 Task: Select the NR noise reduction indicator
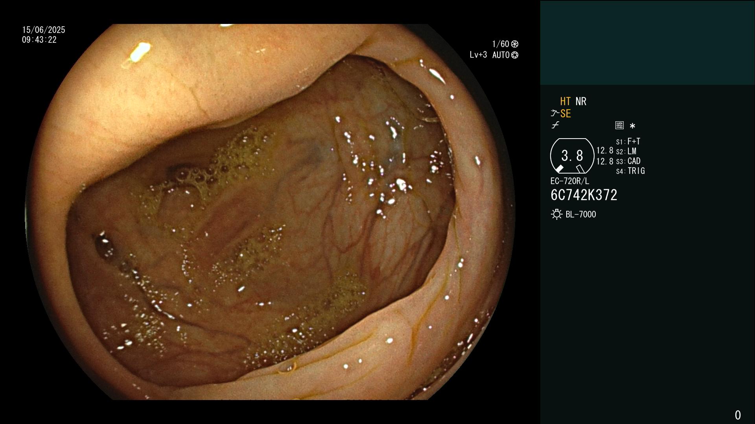(581, 101)
